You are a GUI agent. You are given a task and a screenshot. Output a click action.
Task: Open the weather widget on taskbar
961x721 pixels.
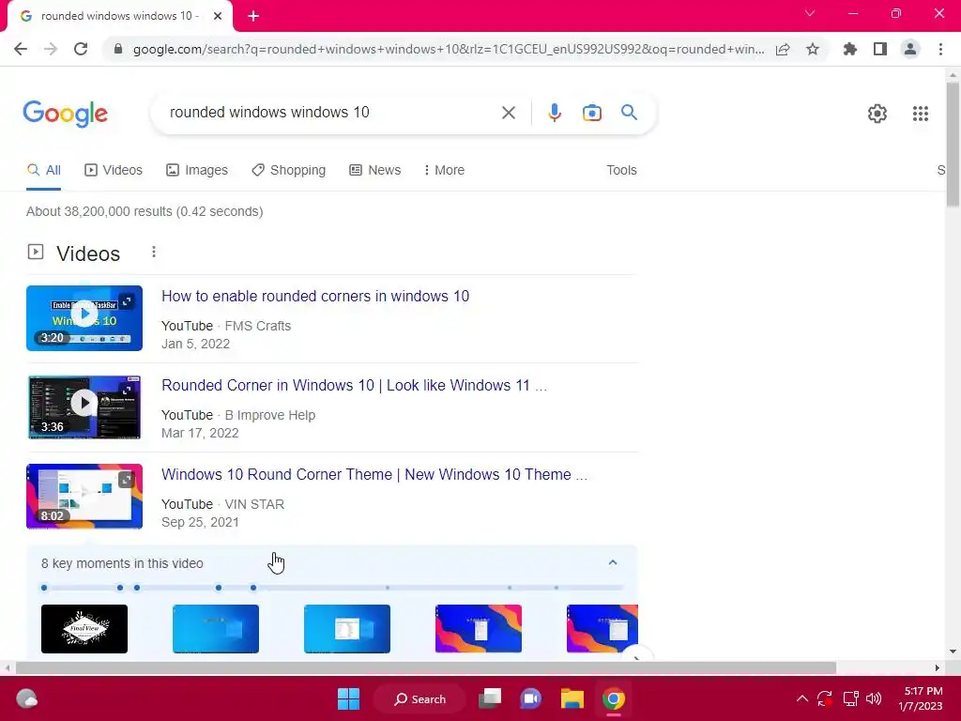[26, 698]
